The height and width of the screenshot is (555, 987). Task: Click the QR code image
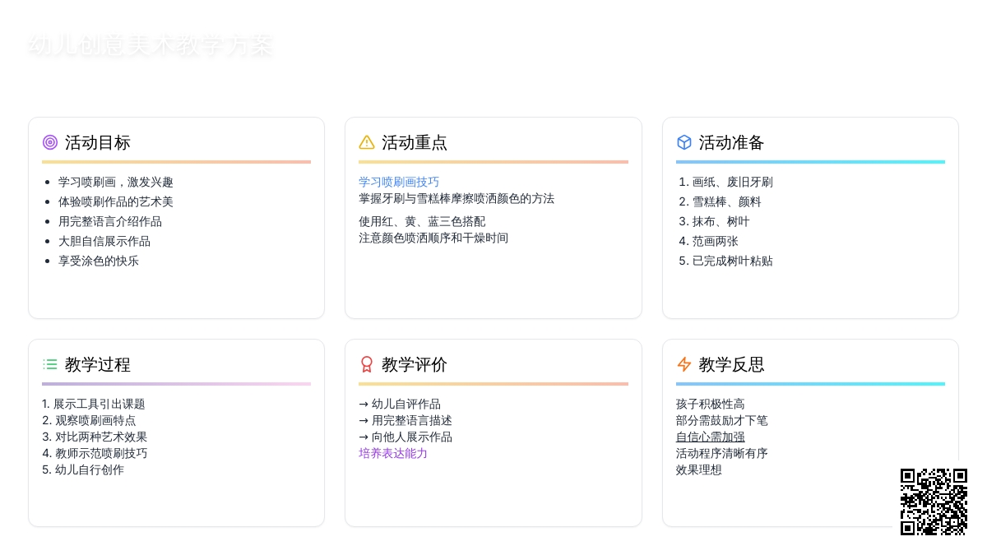click(934, 502)
